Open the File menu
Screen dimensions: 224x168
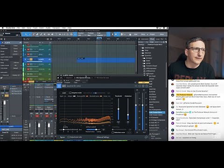coord(18,28)
